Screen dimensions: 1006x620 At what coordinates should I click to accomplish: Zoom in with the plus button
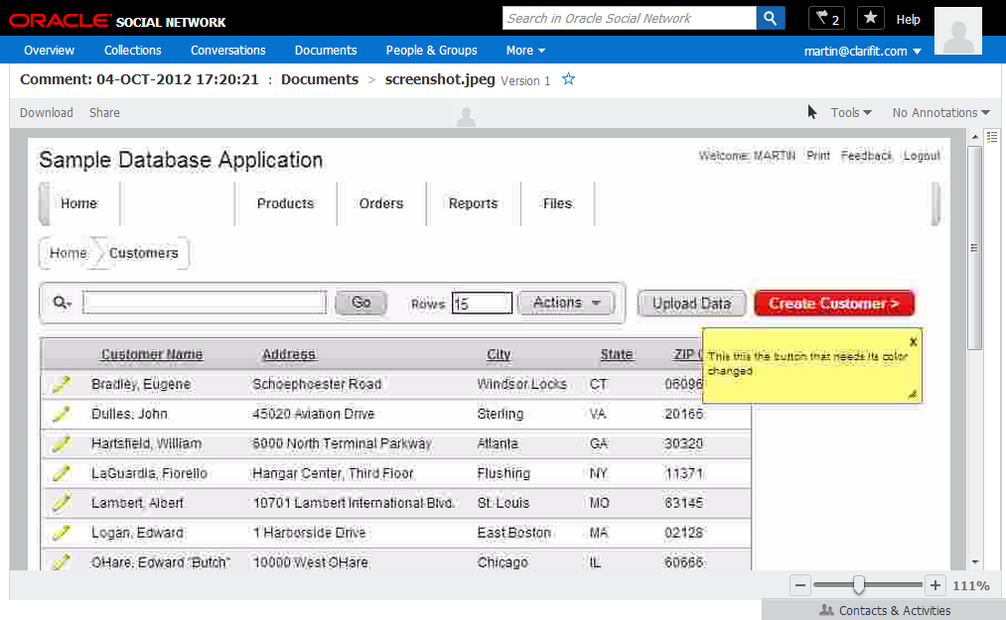click(x=934, y=585)
